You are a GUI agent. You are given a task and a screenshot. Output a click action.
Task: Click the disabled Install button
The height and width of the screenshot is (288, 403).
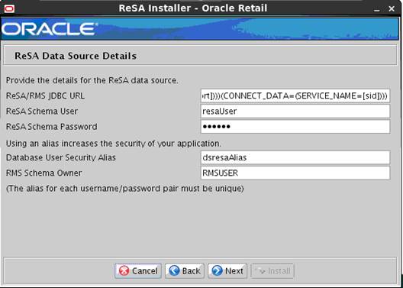tap(272, 270)
